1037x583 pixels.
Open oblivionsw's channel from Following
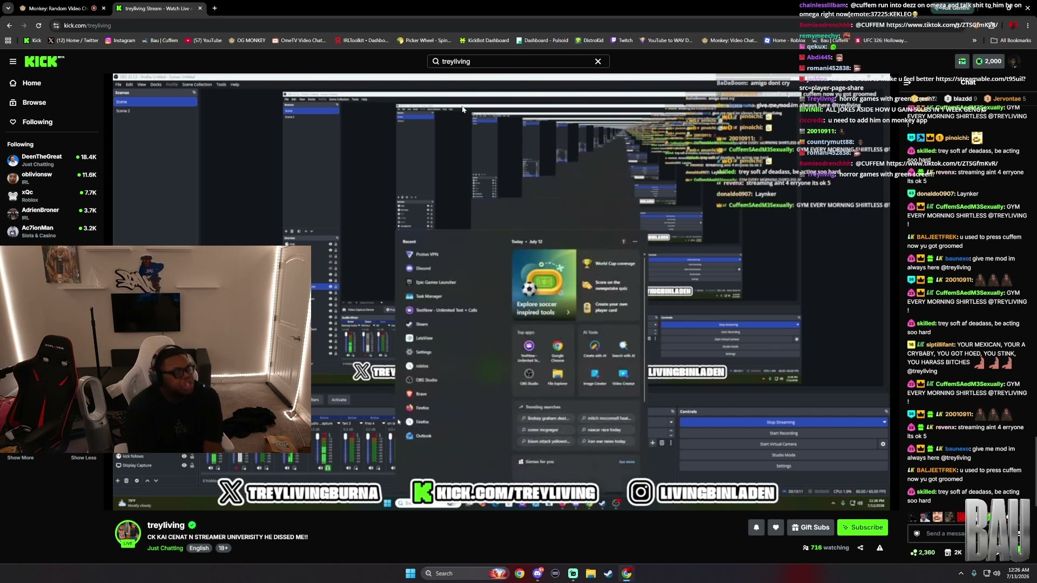pos(52,178)
